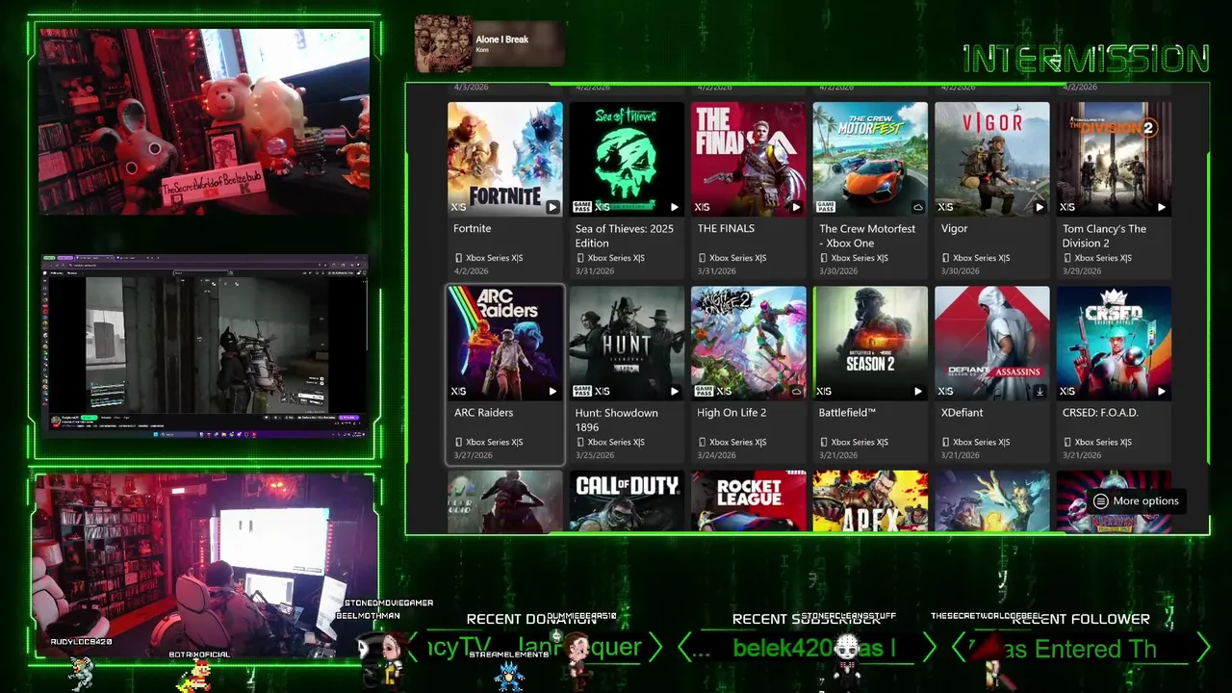Click the 3/24/2026 date under High On Life 2

tap(717, 455)
